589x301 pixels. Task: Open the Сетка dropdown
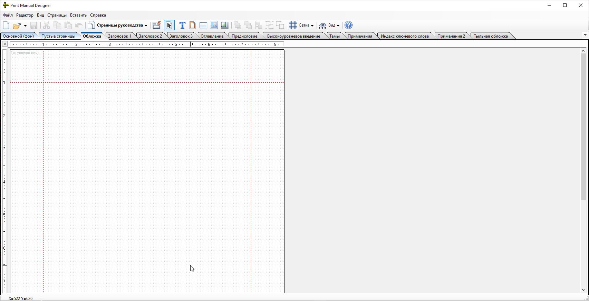306,25
